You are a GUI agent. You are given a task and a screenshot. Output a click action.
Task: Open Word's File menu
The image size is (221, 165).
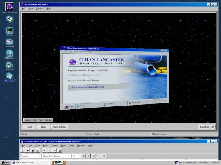[24, 145]
